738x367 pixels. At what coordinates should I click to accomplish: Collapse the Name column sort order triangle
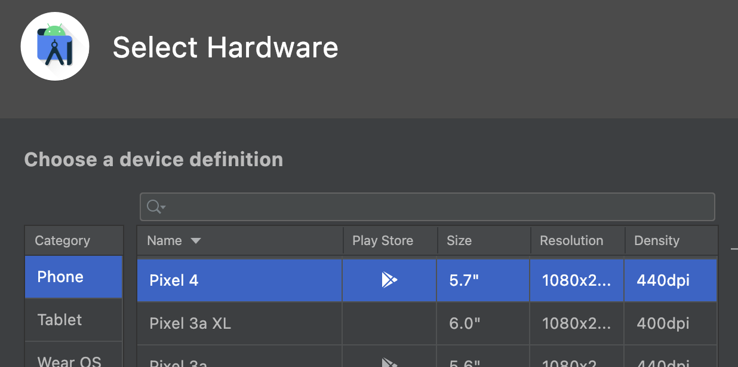[195, 241]
